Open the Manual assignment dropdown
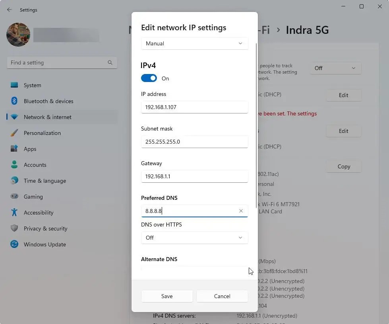Viewport: 389px width, 324px height. point(194,43)
